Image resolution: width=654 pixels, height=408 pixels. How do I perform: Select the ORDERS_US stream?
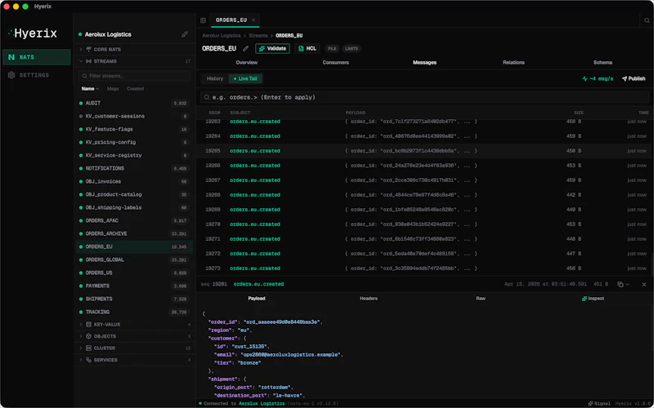point(134,273)
